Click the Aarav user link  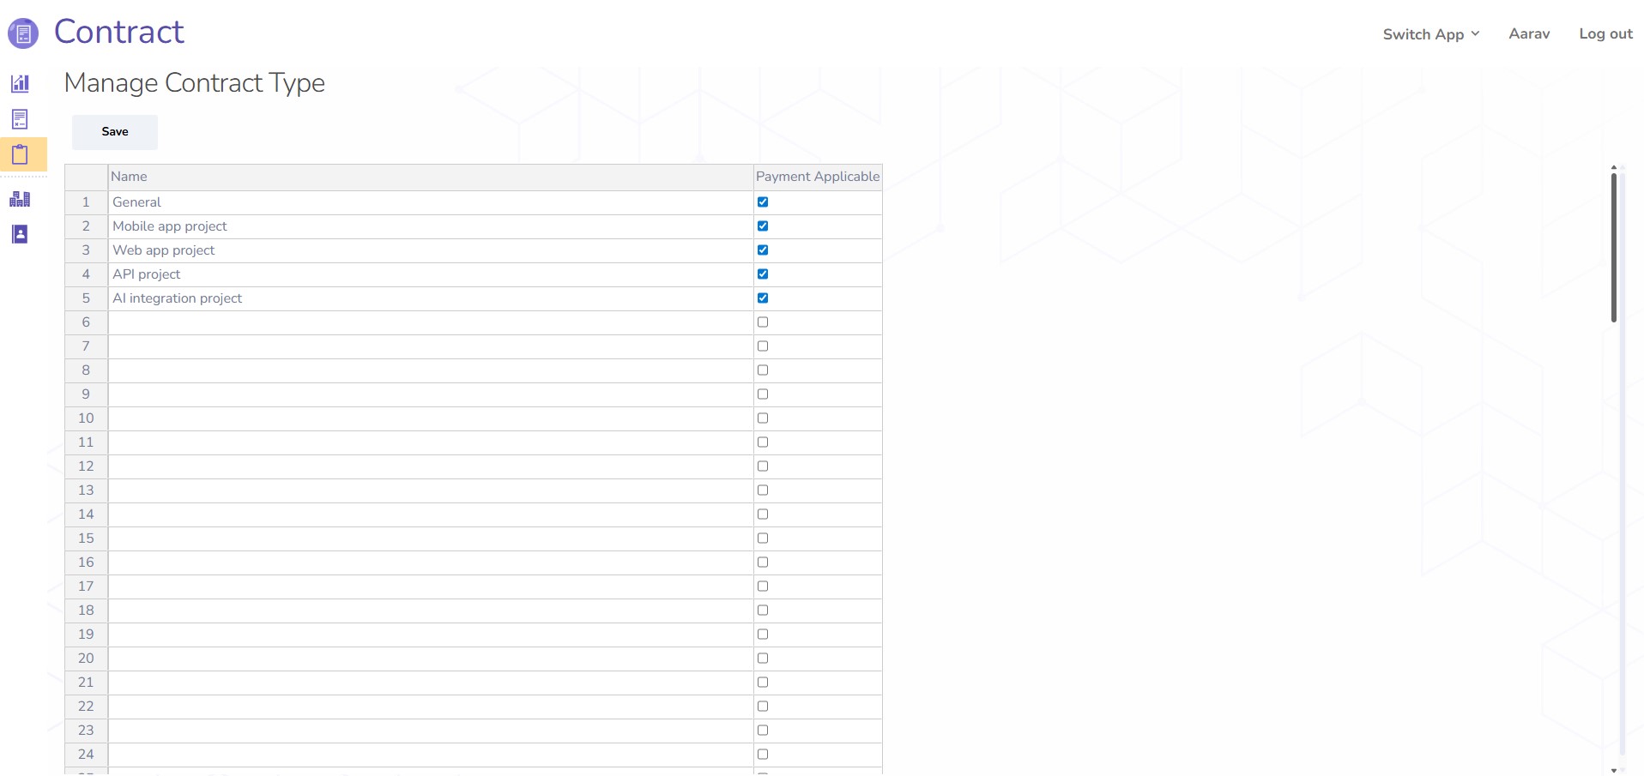point(1529,33)
